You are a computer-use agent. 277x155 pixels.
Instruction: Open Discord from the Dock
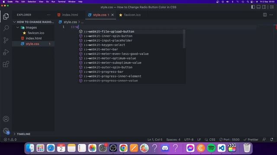coord(165,148)
